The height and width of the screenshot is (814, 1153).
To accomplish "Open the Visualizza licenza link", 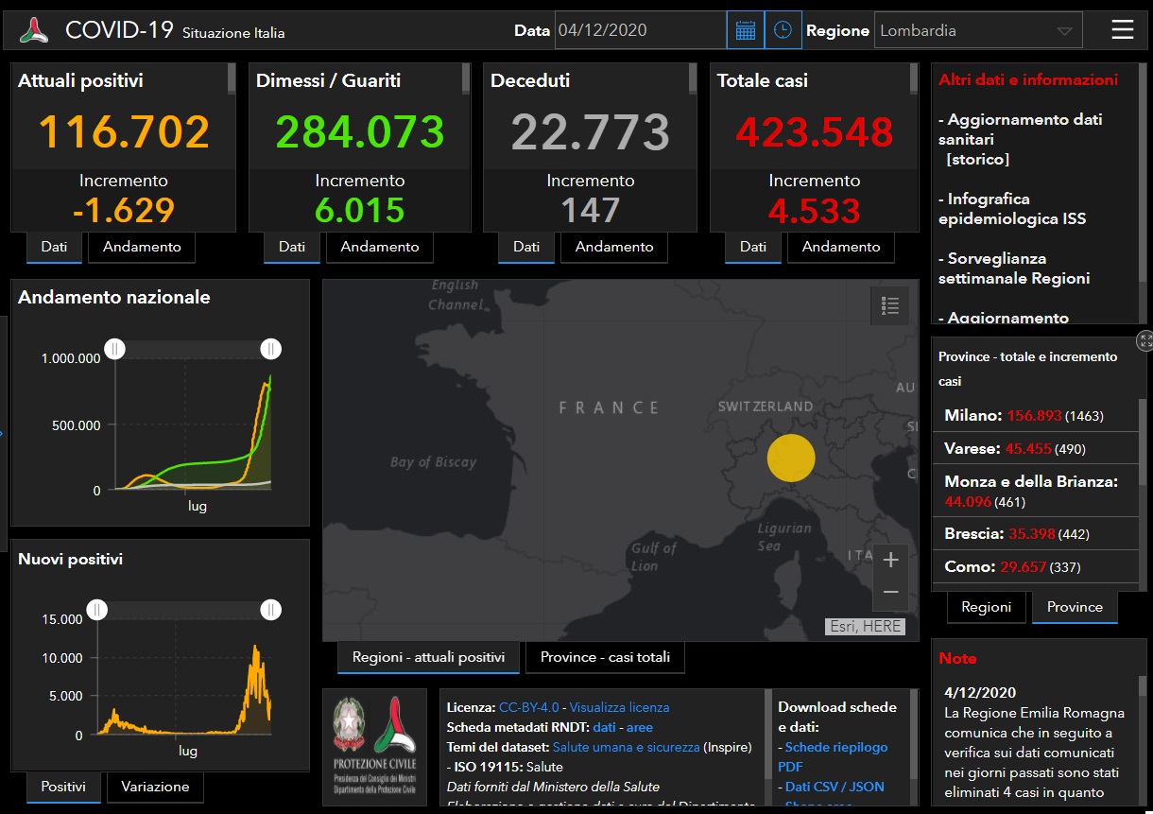I will [619, 707].
